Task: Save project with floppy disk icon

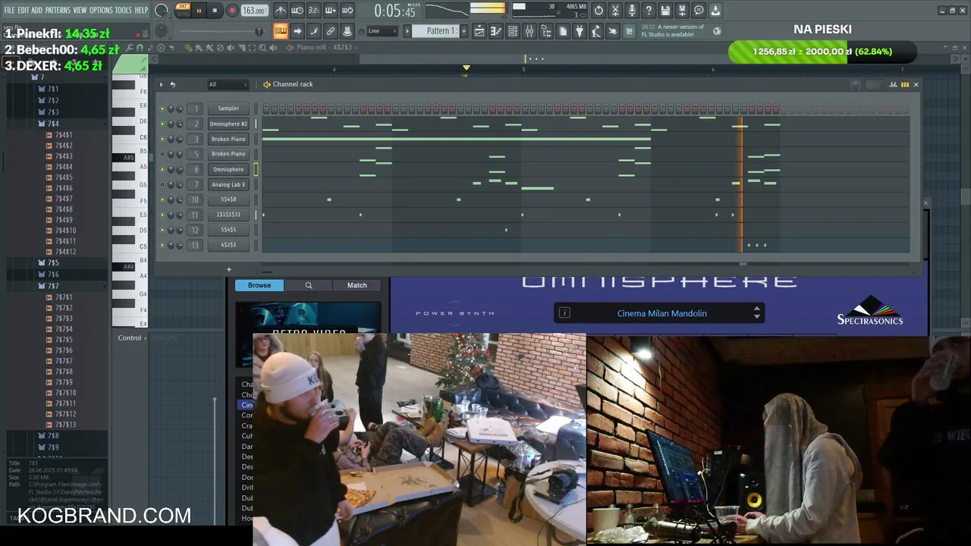Action: pos(665,11)
